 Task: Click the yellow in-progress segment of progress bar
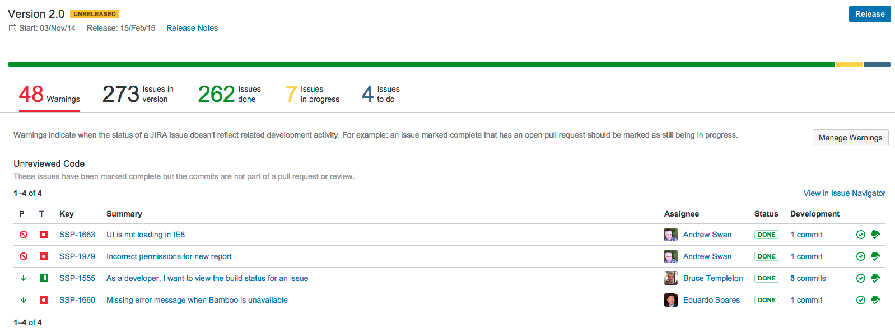pos(849,64)
